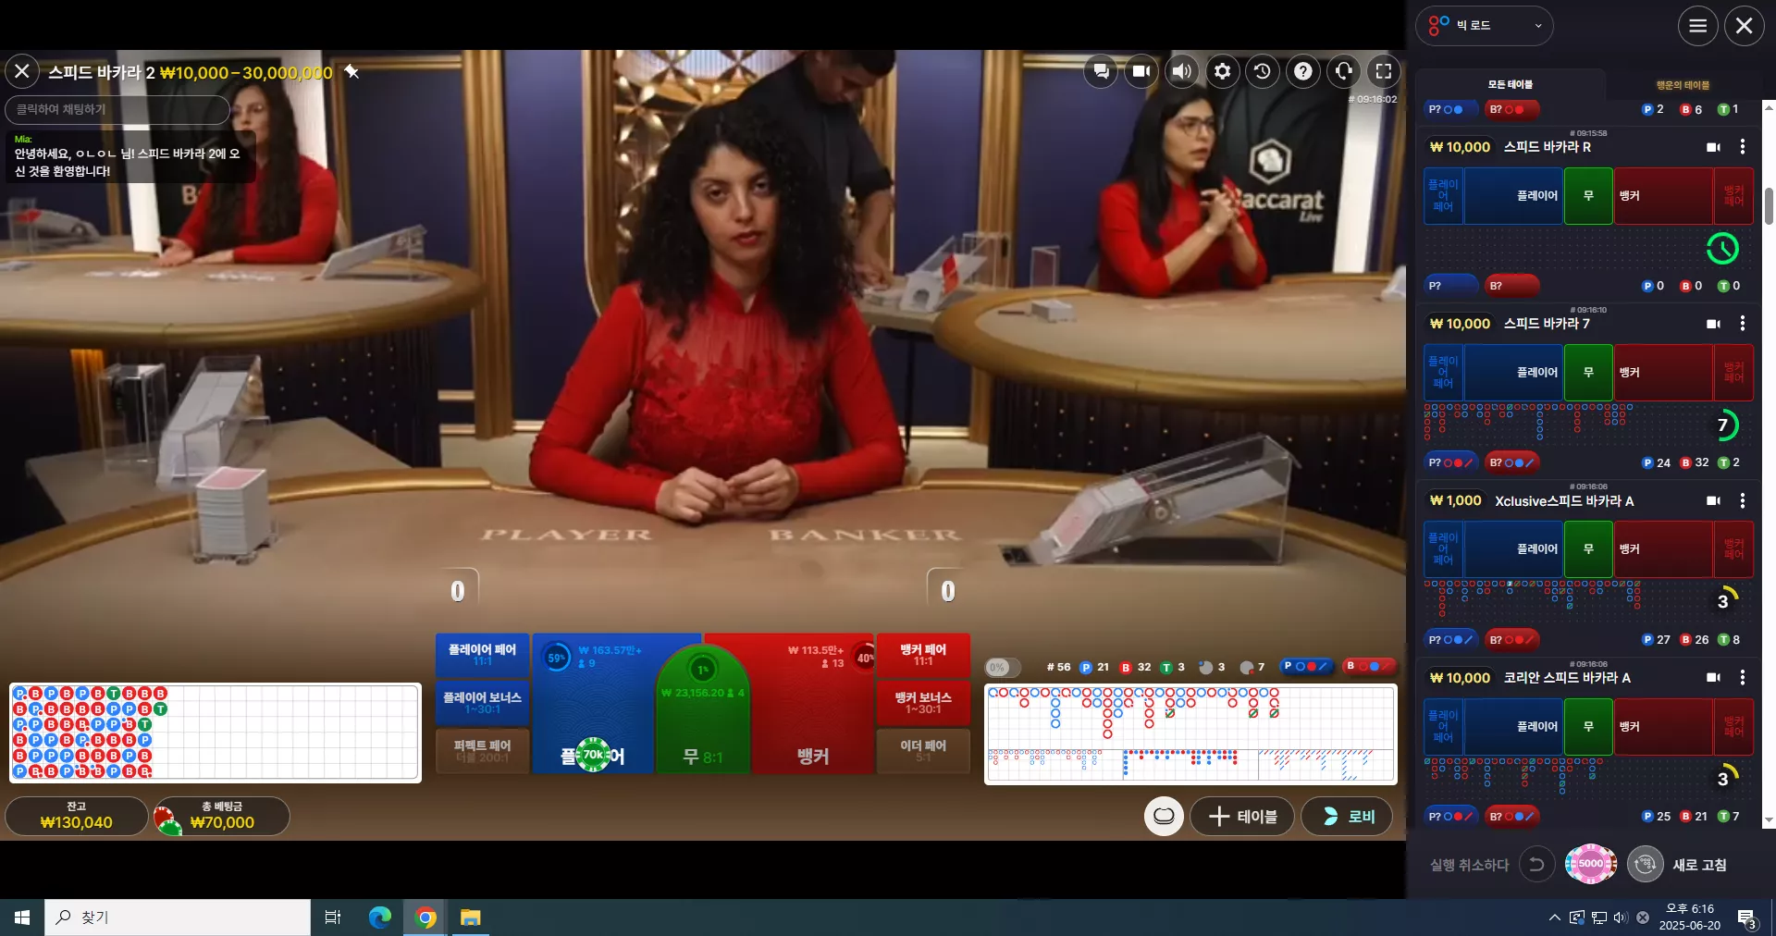
Task: Open the game history clock icon
Action: tap(1263, 71)
